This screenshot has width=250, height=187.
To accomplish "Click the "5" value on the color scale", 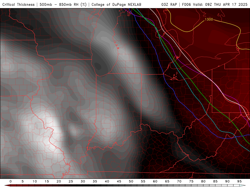I will 22,181.
